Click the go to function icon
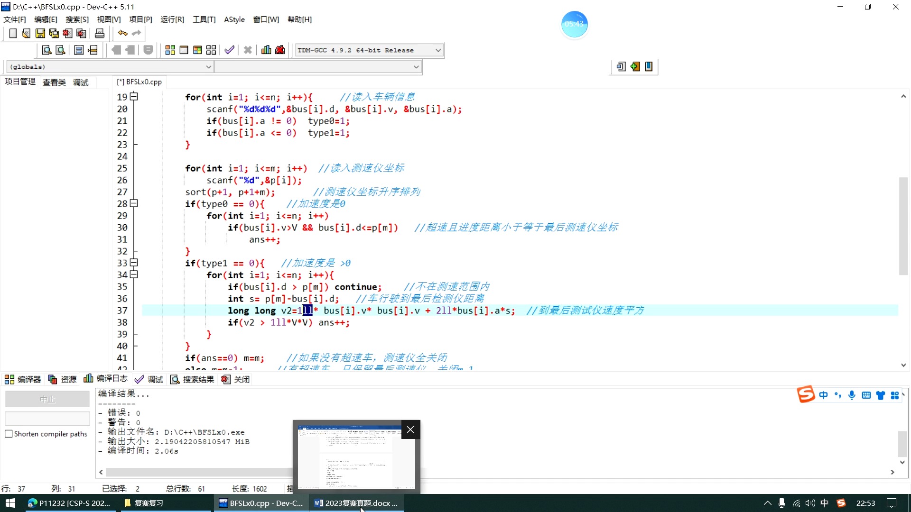Screen dimensions: 911x512 [79, 50]
